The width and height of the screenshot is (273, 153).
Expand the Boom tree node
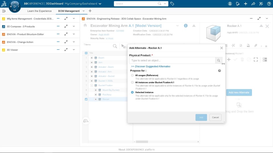point(92,58)
